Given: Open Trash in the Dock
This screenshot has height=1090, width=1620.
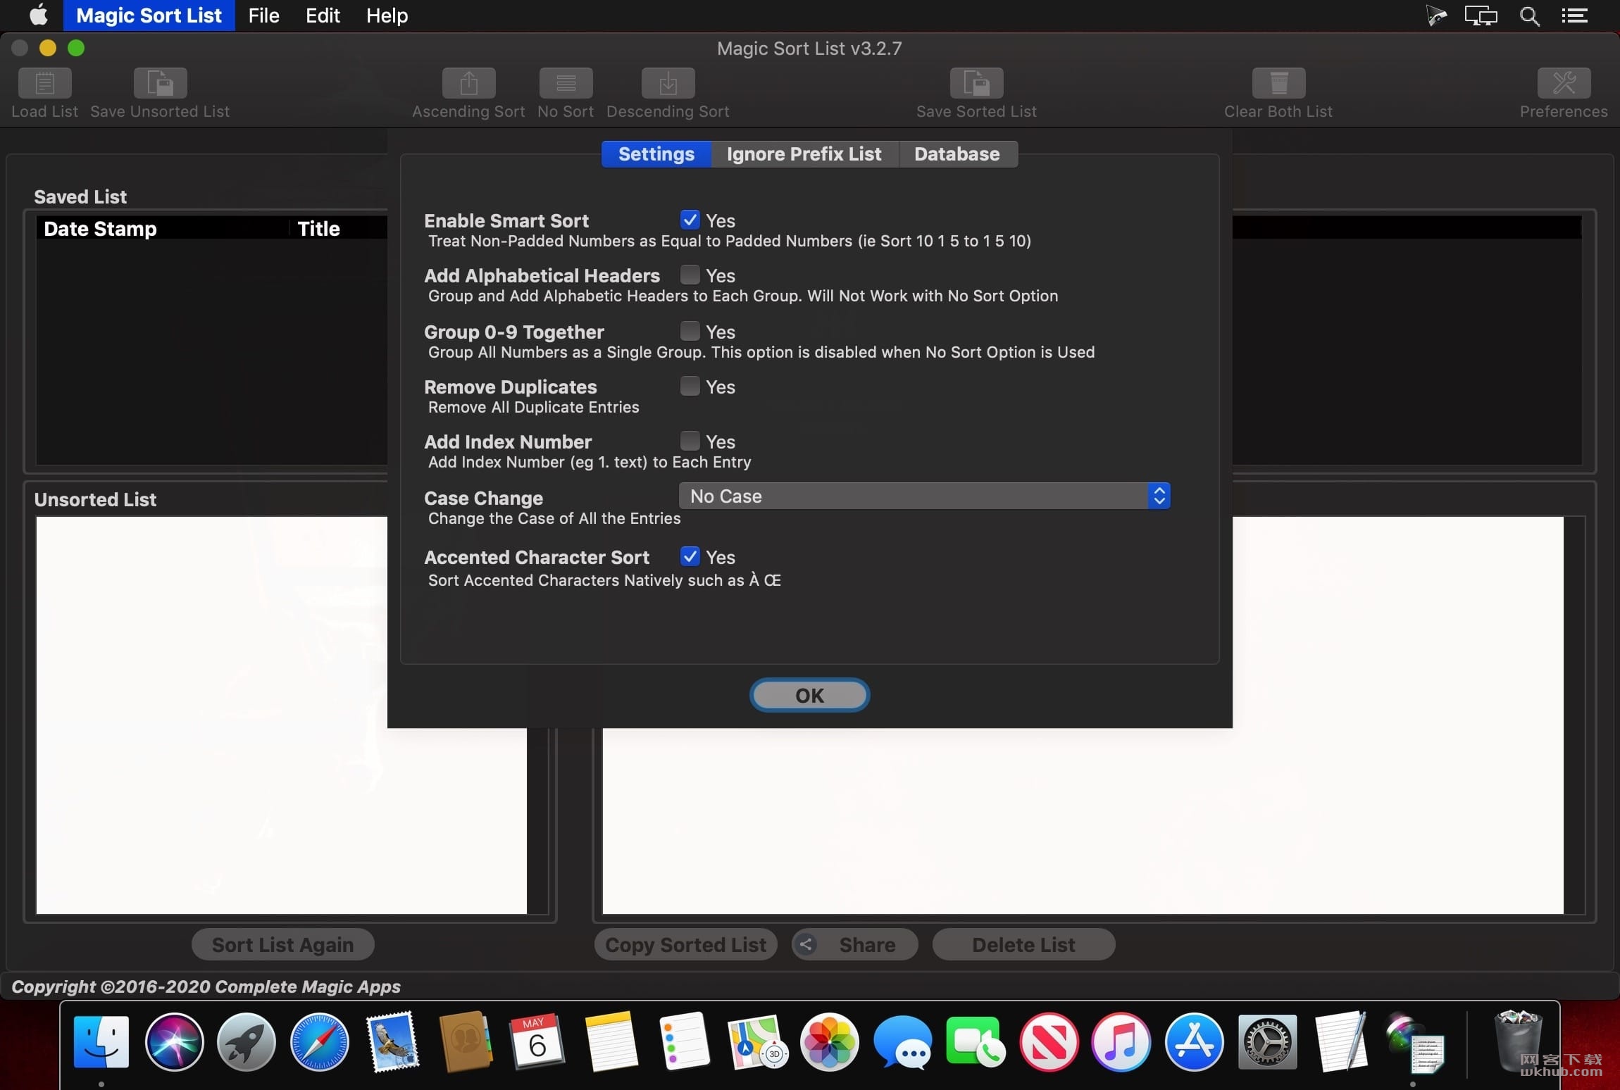Looking at the screenshot, I should click(x=1519, y=1041).
